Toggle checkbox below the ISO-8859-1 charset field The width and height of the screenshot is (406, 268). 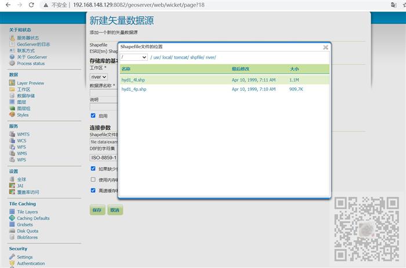coord(93,168)
